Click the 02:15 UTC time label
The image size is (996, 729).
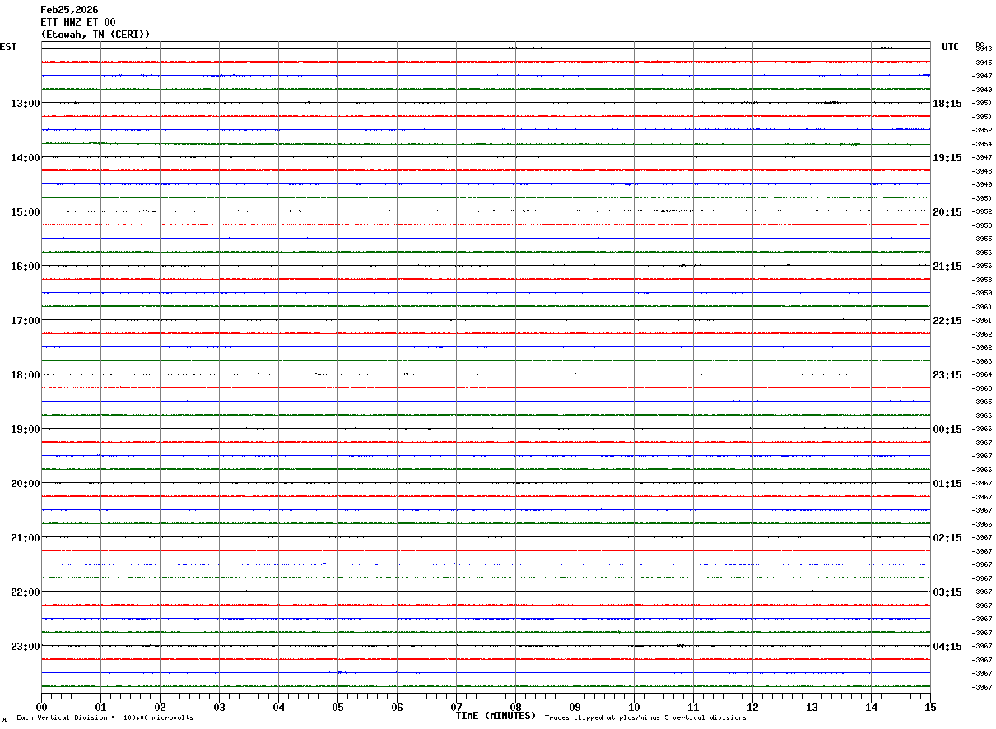point(947,538)
